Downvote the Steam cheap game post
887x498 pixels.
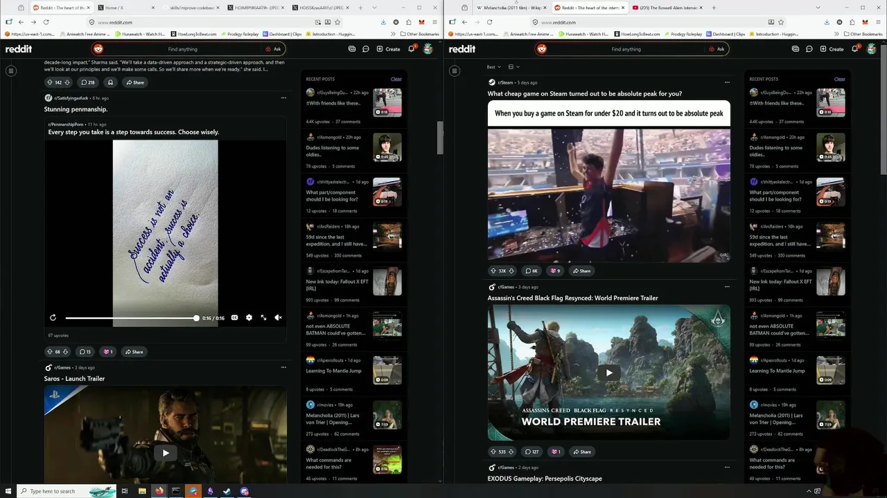(x=511, y=270)
